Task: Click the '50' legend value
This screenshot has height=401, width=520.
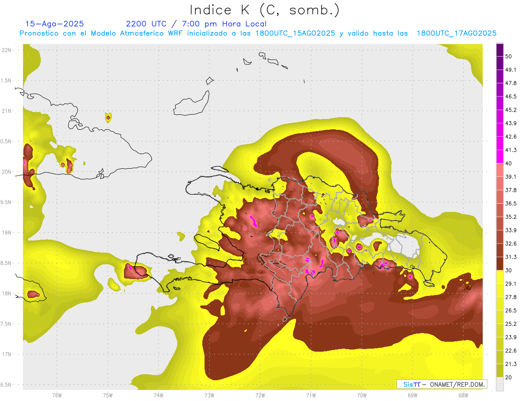Action: coord(509,57)
